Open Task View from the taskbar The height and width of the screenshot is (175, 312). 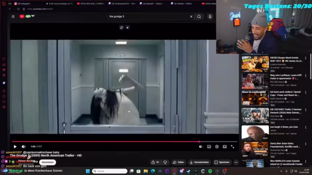(132, 171)
